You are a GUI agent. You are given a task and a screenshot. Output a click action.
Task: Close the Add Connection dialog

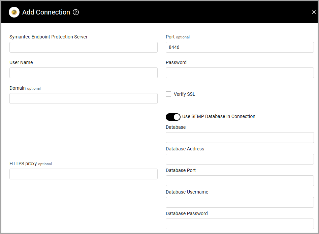[314, 12]
